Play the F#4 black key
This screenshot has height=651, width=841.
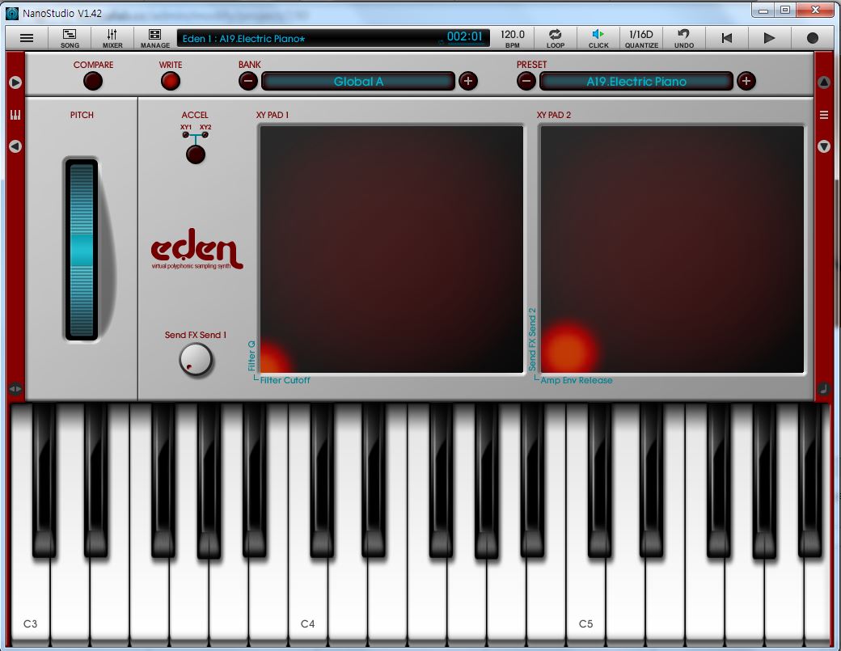point(441,480)
